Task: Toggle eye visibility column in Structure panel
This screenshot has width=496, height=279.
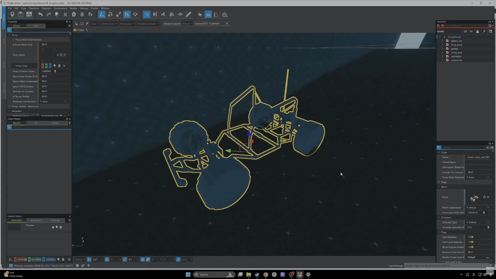Action: [465, 32]
